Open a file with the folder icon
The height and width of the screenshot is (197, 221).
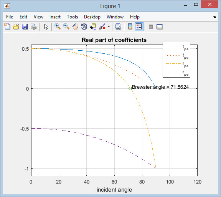coord(16,26)
